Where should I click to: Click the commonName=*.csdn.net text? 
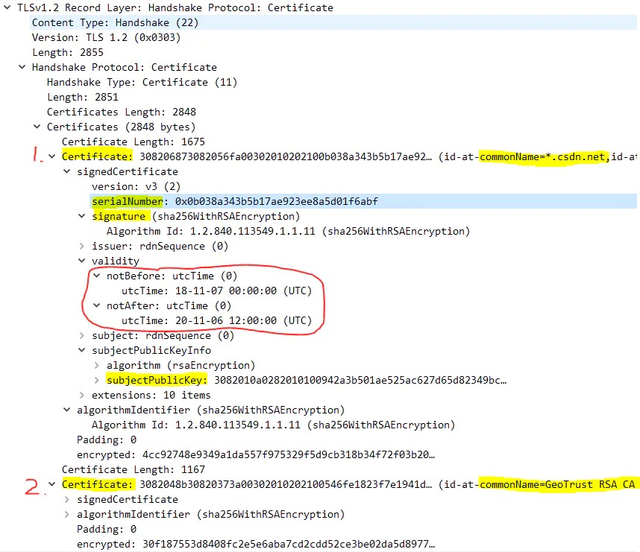[x=542, y=156]
